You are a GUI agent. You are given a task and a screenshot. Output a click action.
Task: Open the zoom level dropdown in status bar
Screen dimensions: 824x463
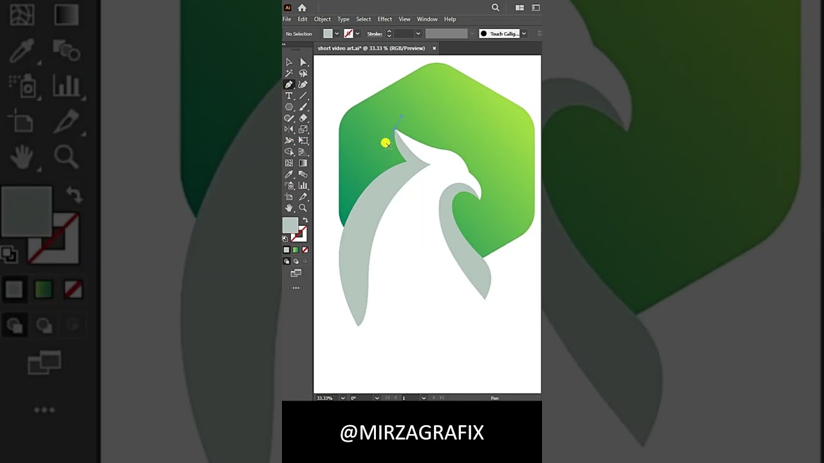(342, 398)
